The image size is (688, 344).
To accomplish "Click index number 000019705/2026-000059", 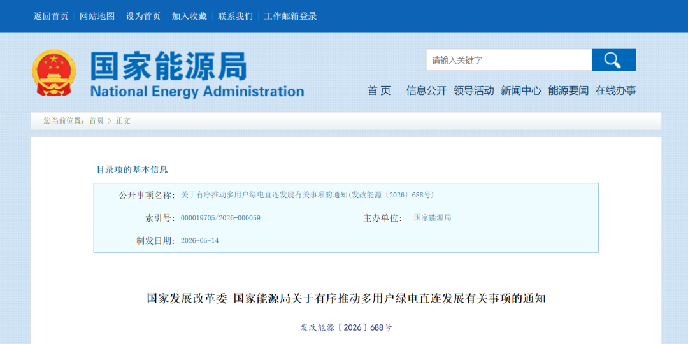I will (220, 218).
